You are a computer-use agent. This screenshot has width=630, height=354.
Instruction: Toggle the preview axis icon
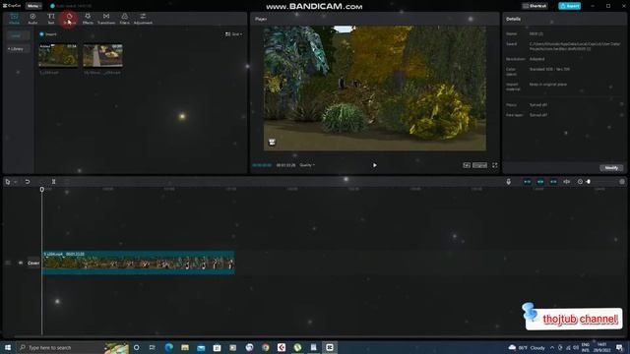click(x=567, y=182)
